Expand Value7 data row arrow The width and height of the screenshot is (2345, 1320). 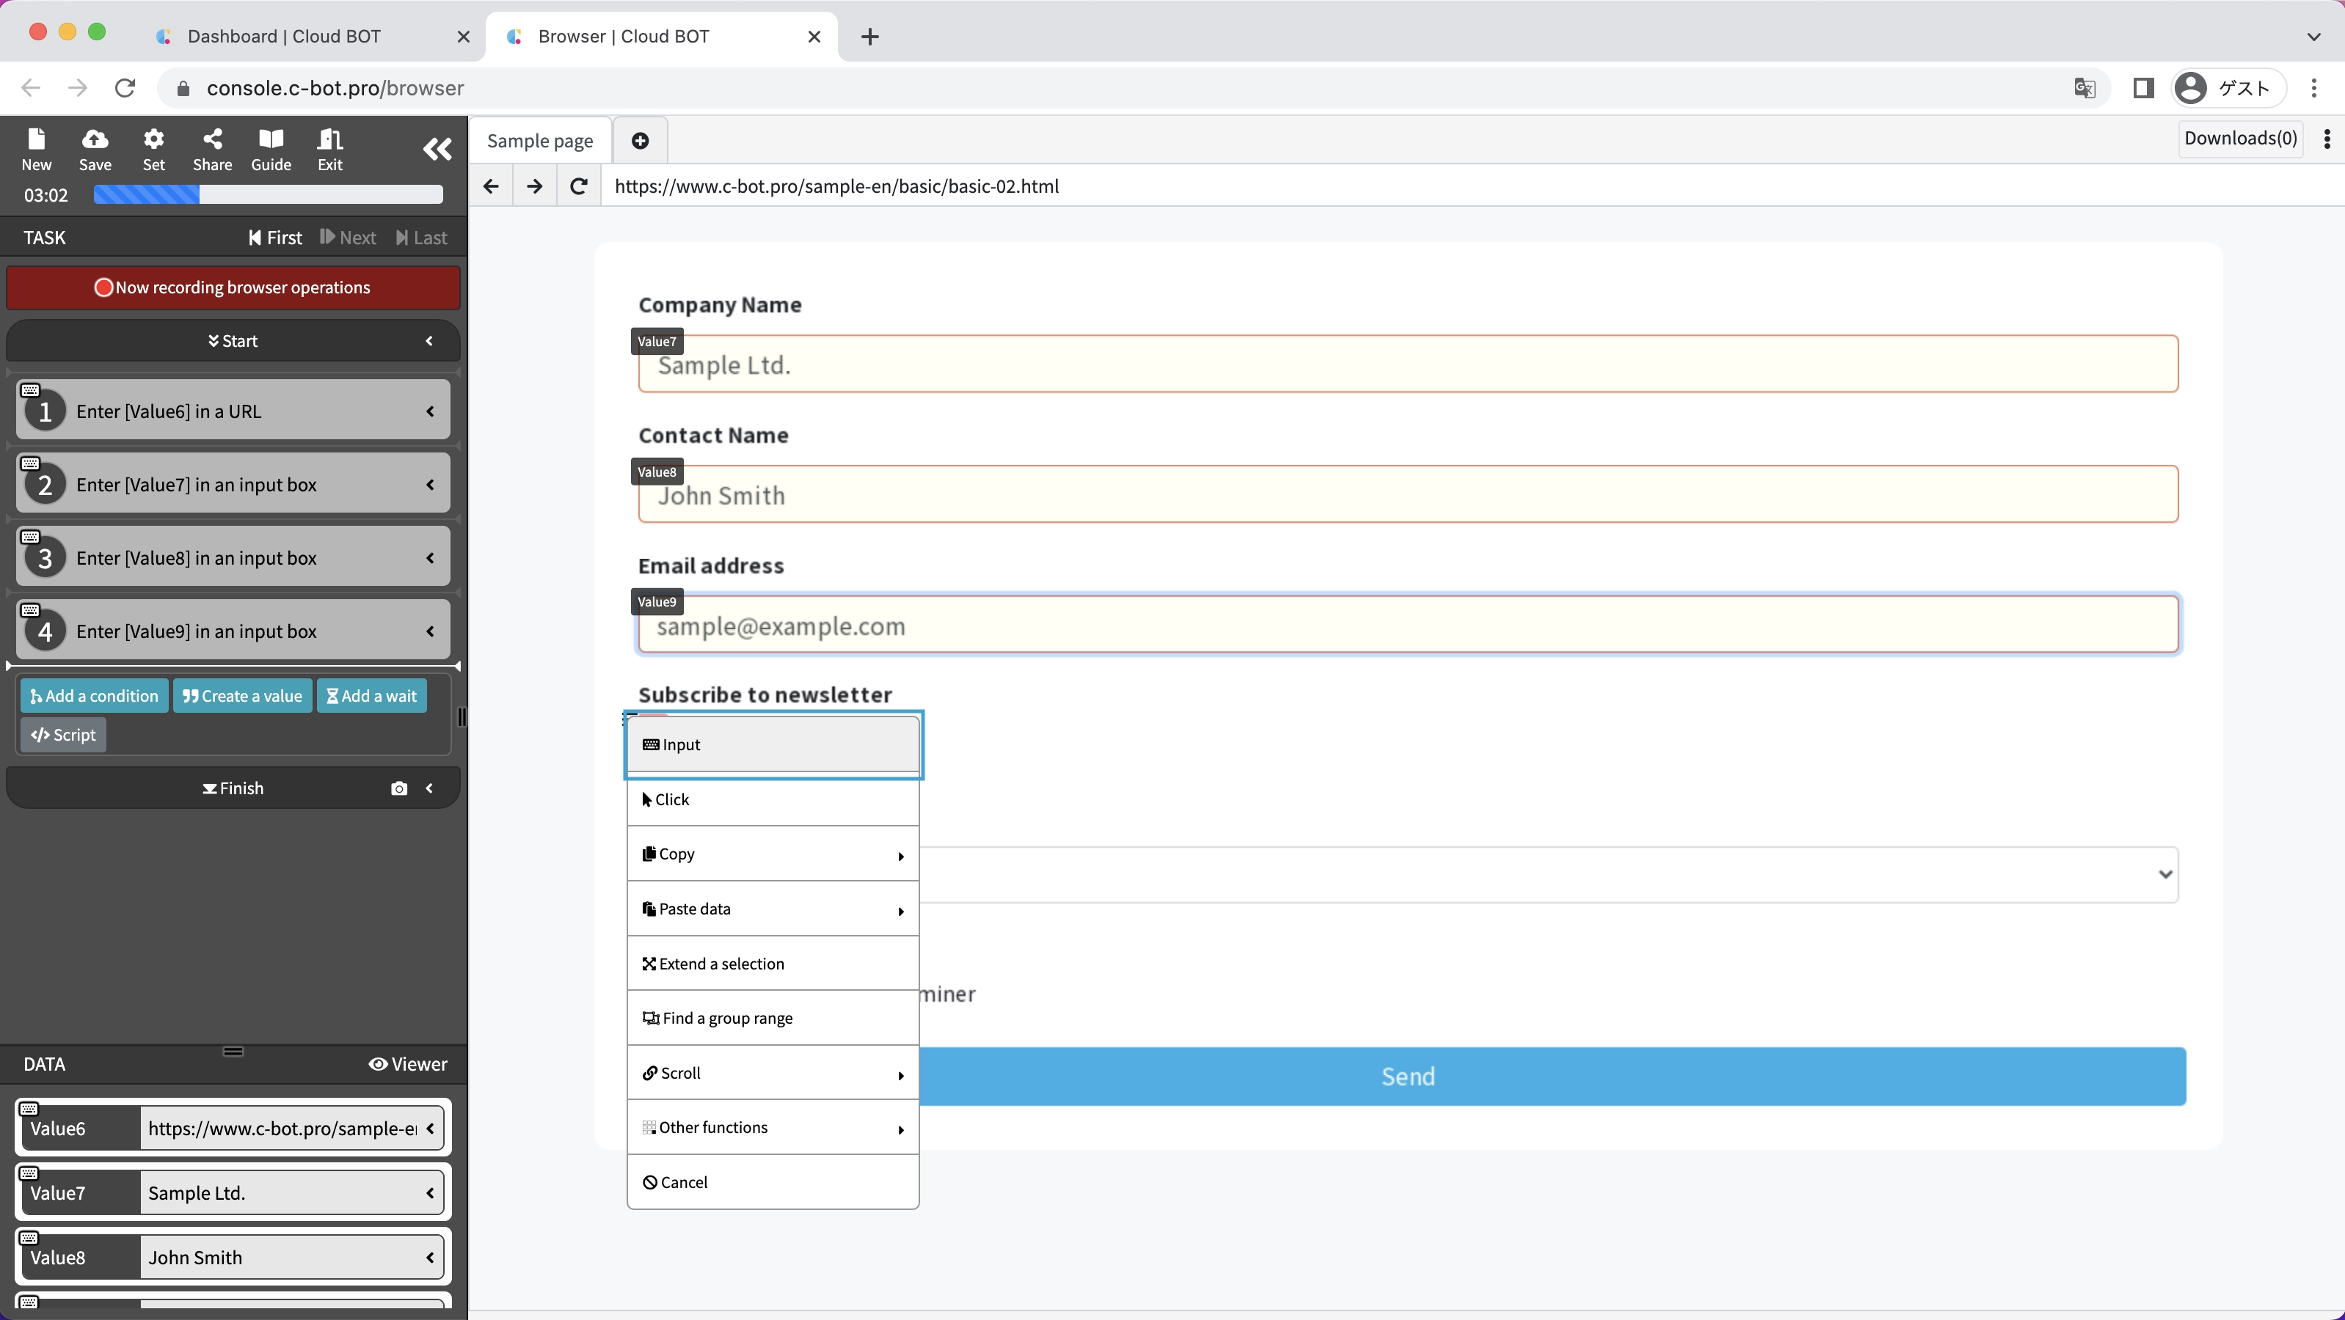[430, 1194]
